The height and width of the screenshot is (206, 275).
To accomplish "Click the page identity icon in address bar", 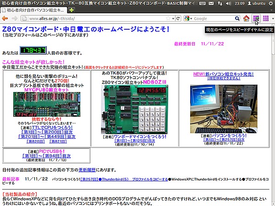I will point(24,18).
